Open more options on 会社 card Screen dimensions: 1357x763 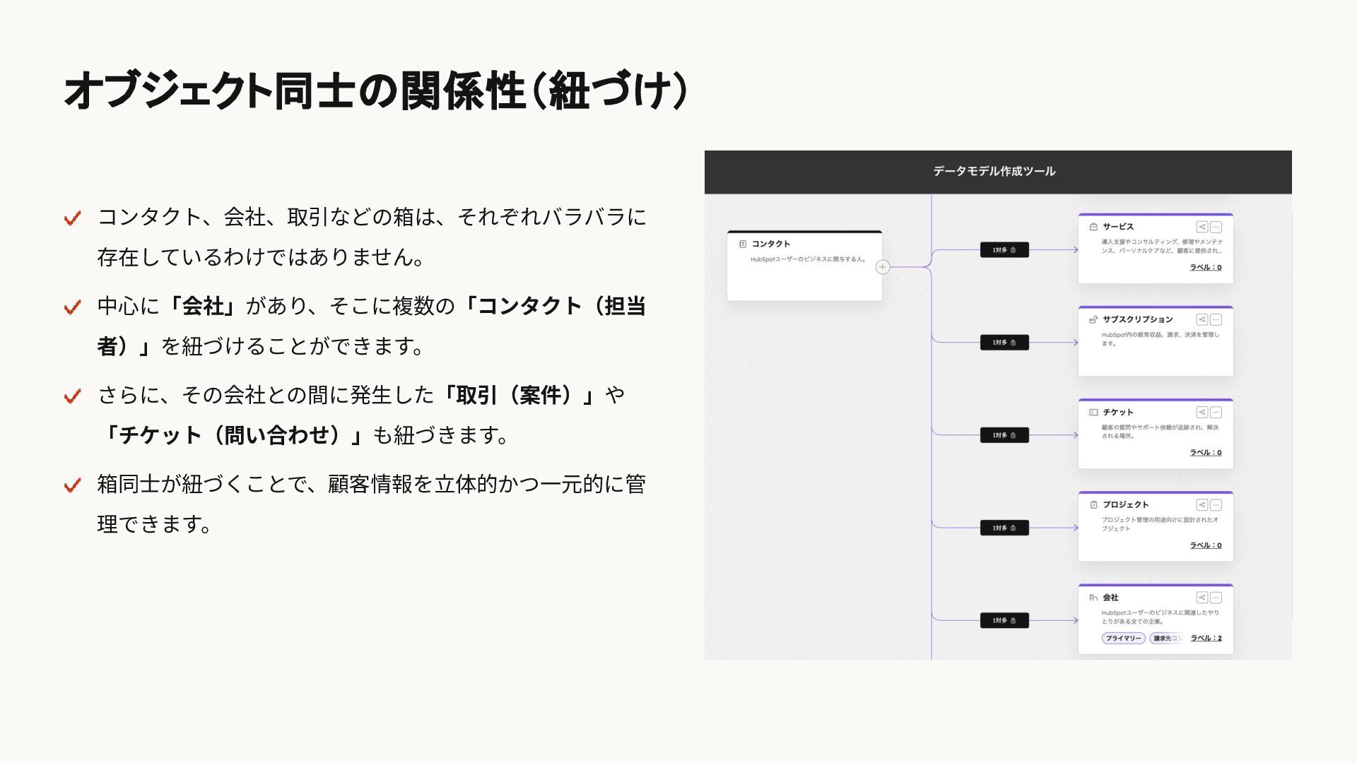click(1216, 597)
